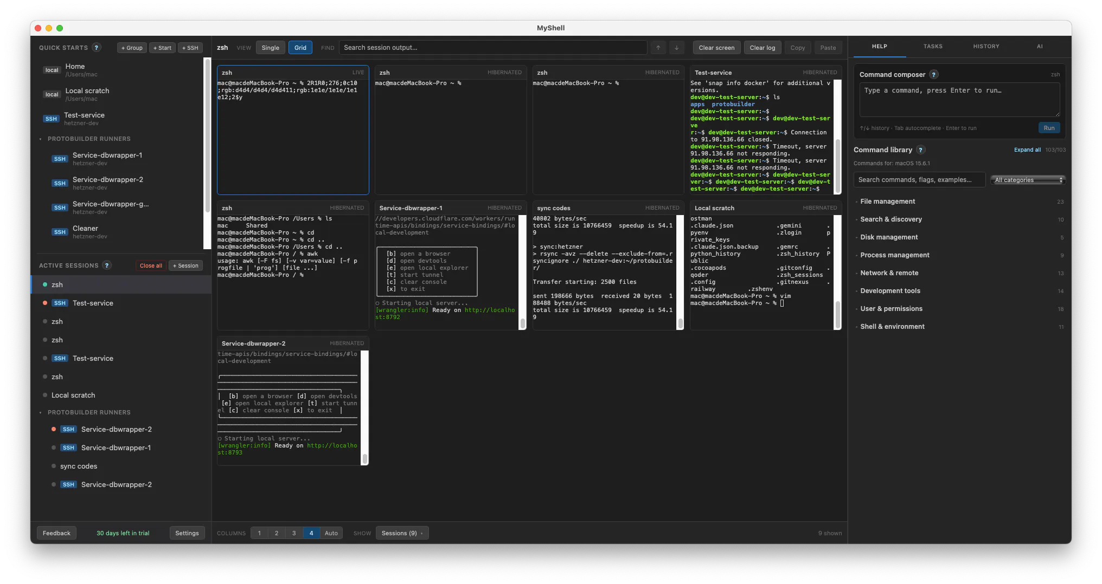Focus the Search session output field
The width and height of the screenshot is (1102, 584).
click(x=492, y=48)
